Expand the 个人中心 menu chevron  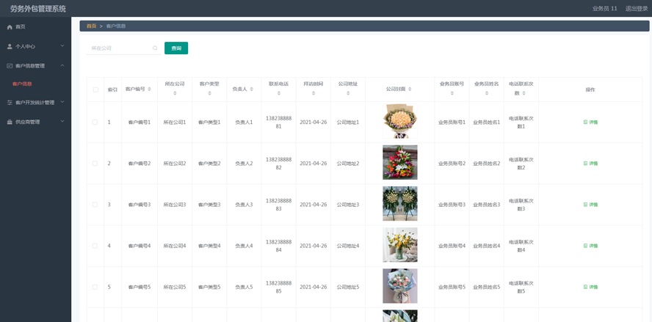click(x=62, y=45)
